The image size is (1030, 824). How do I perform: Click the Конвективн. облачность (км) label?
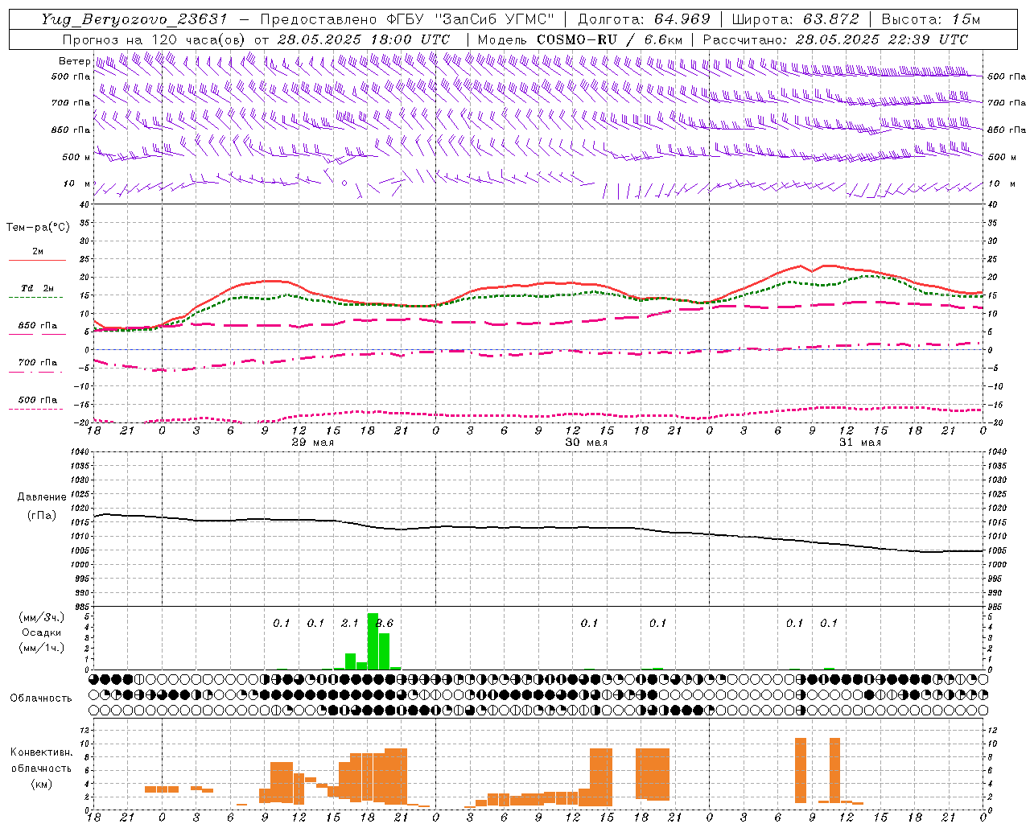coord(41,768)
